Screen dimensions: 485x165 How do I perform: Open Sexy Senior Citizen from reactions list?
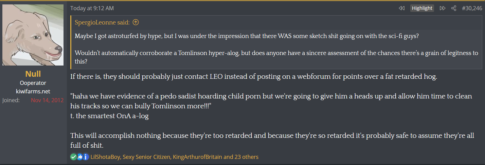tap(146, 157)
